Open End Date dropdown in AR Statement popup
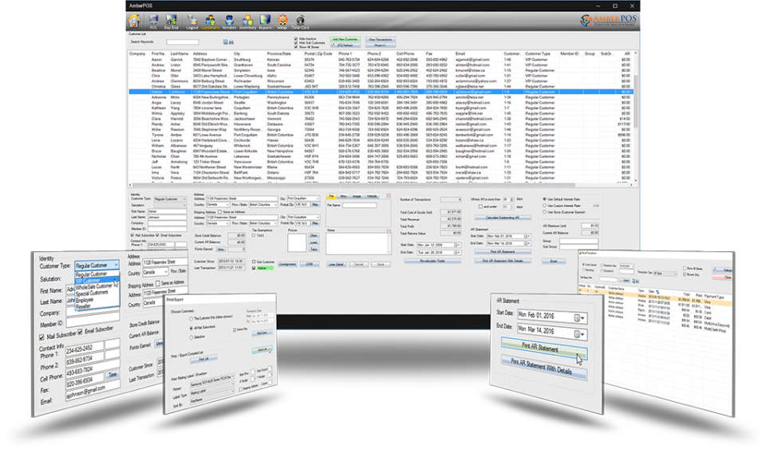This screenshot has width=766, height=449. click(582, 335)
